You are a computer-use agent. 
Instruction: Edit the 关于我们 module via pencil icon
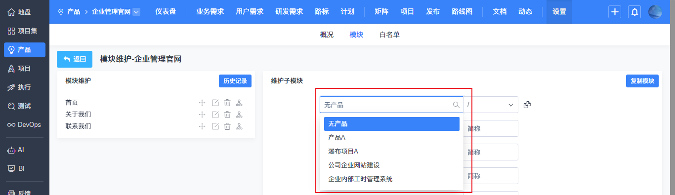pos(215,115)
